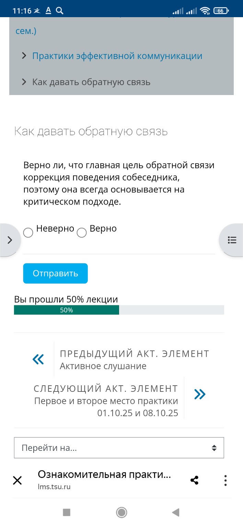Close the page with the X icon

coord(17,480)
